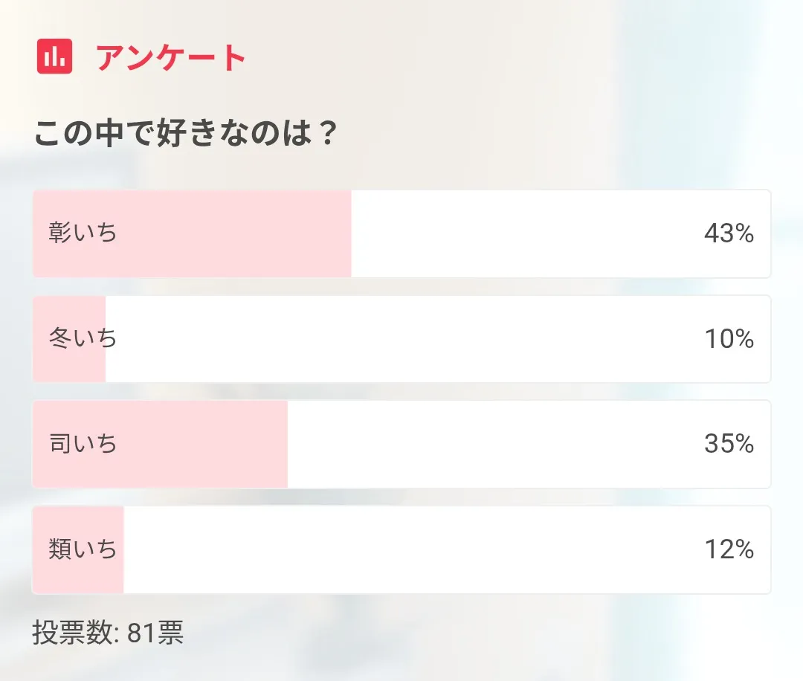The width and height of the screenshot is (803, 681).
Task: Click the white unfilled area of 類いち row
Action: click(409, 550)
